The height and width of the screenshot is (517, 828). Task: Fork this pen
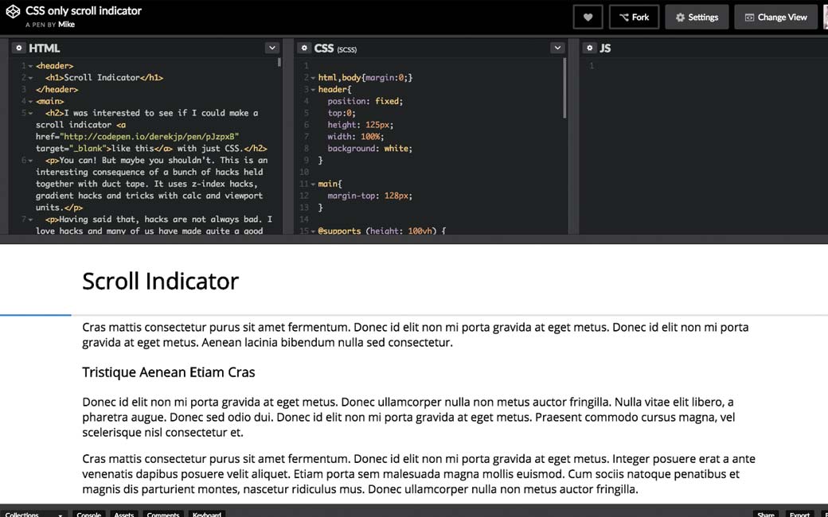(634, 17)
